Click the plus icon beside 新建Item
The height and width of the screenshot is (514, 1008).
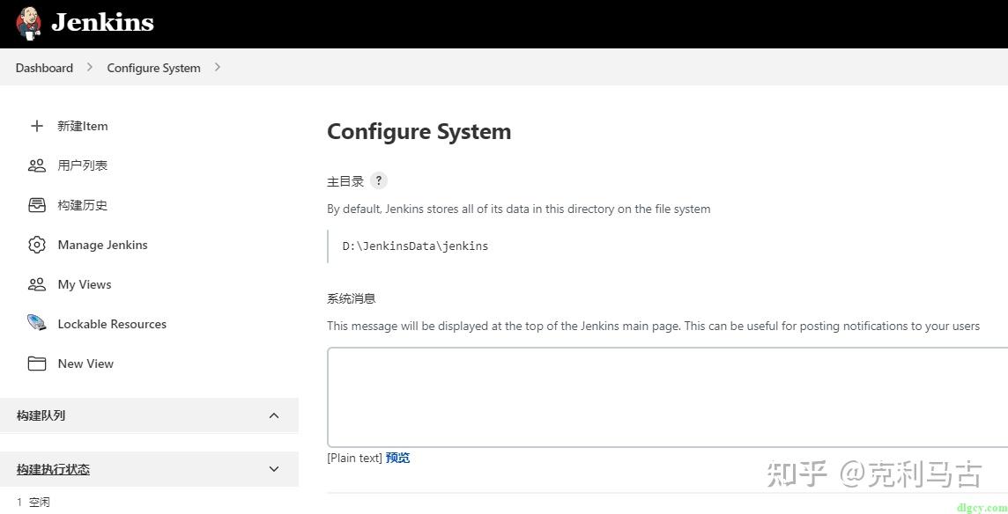tap(37, 126)
